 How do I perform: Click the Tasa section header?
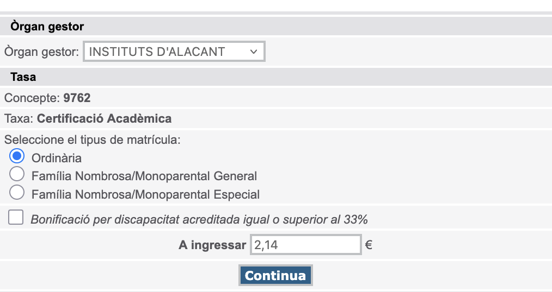[x=23, y=77]
